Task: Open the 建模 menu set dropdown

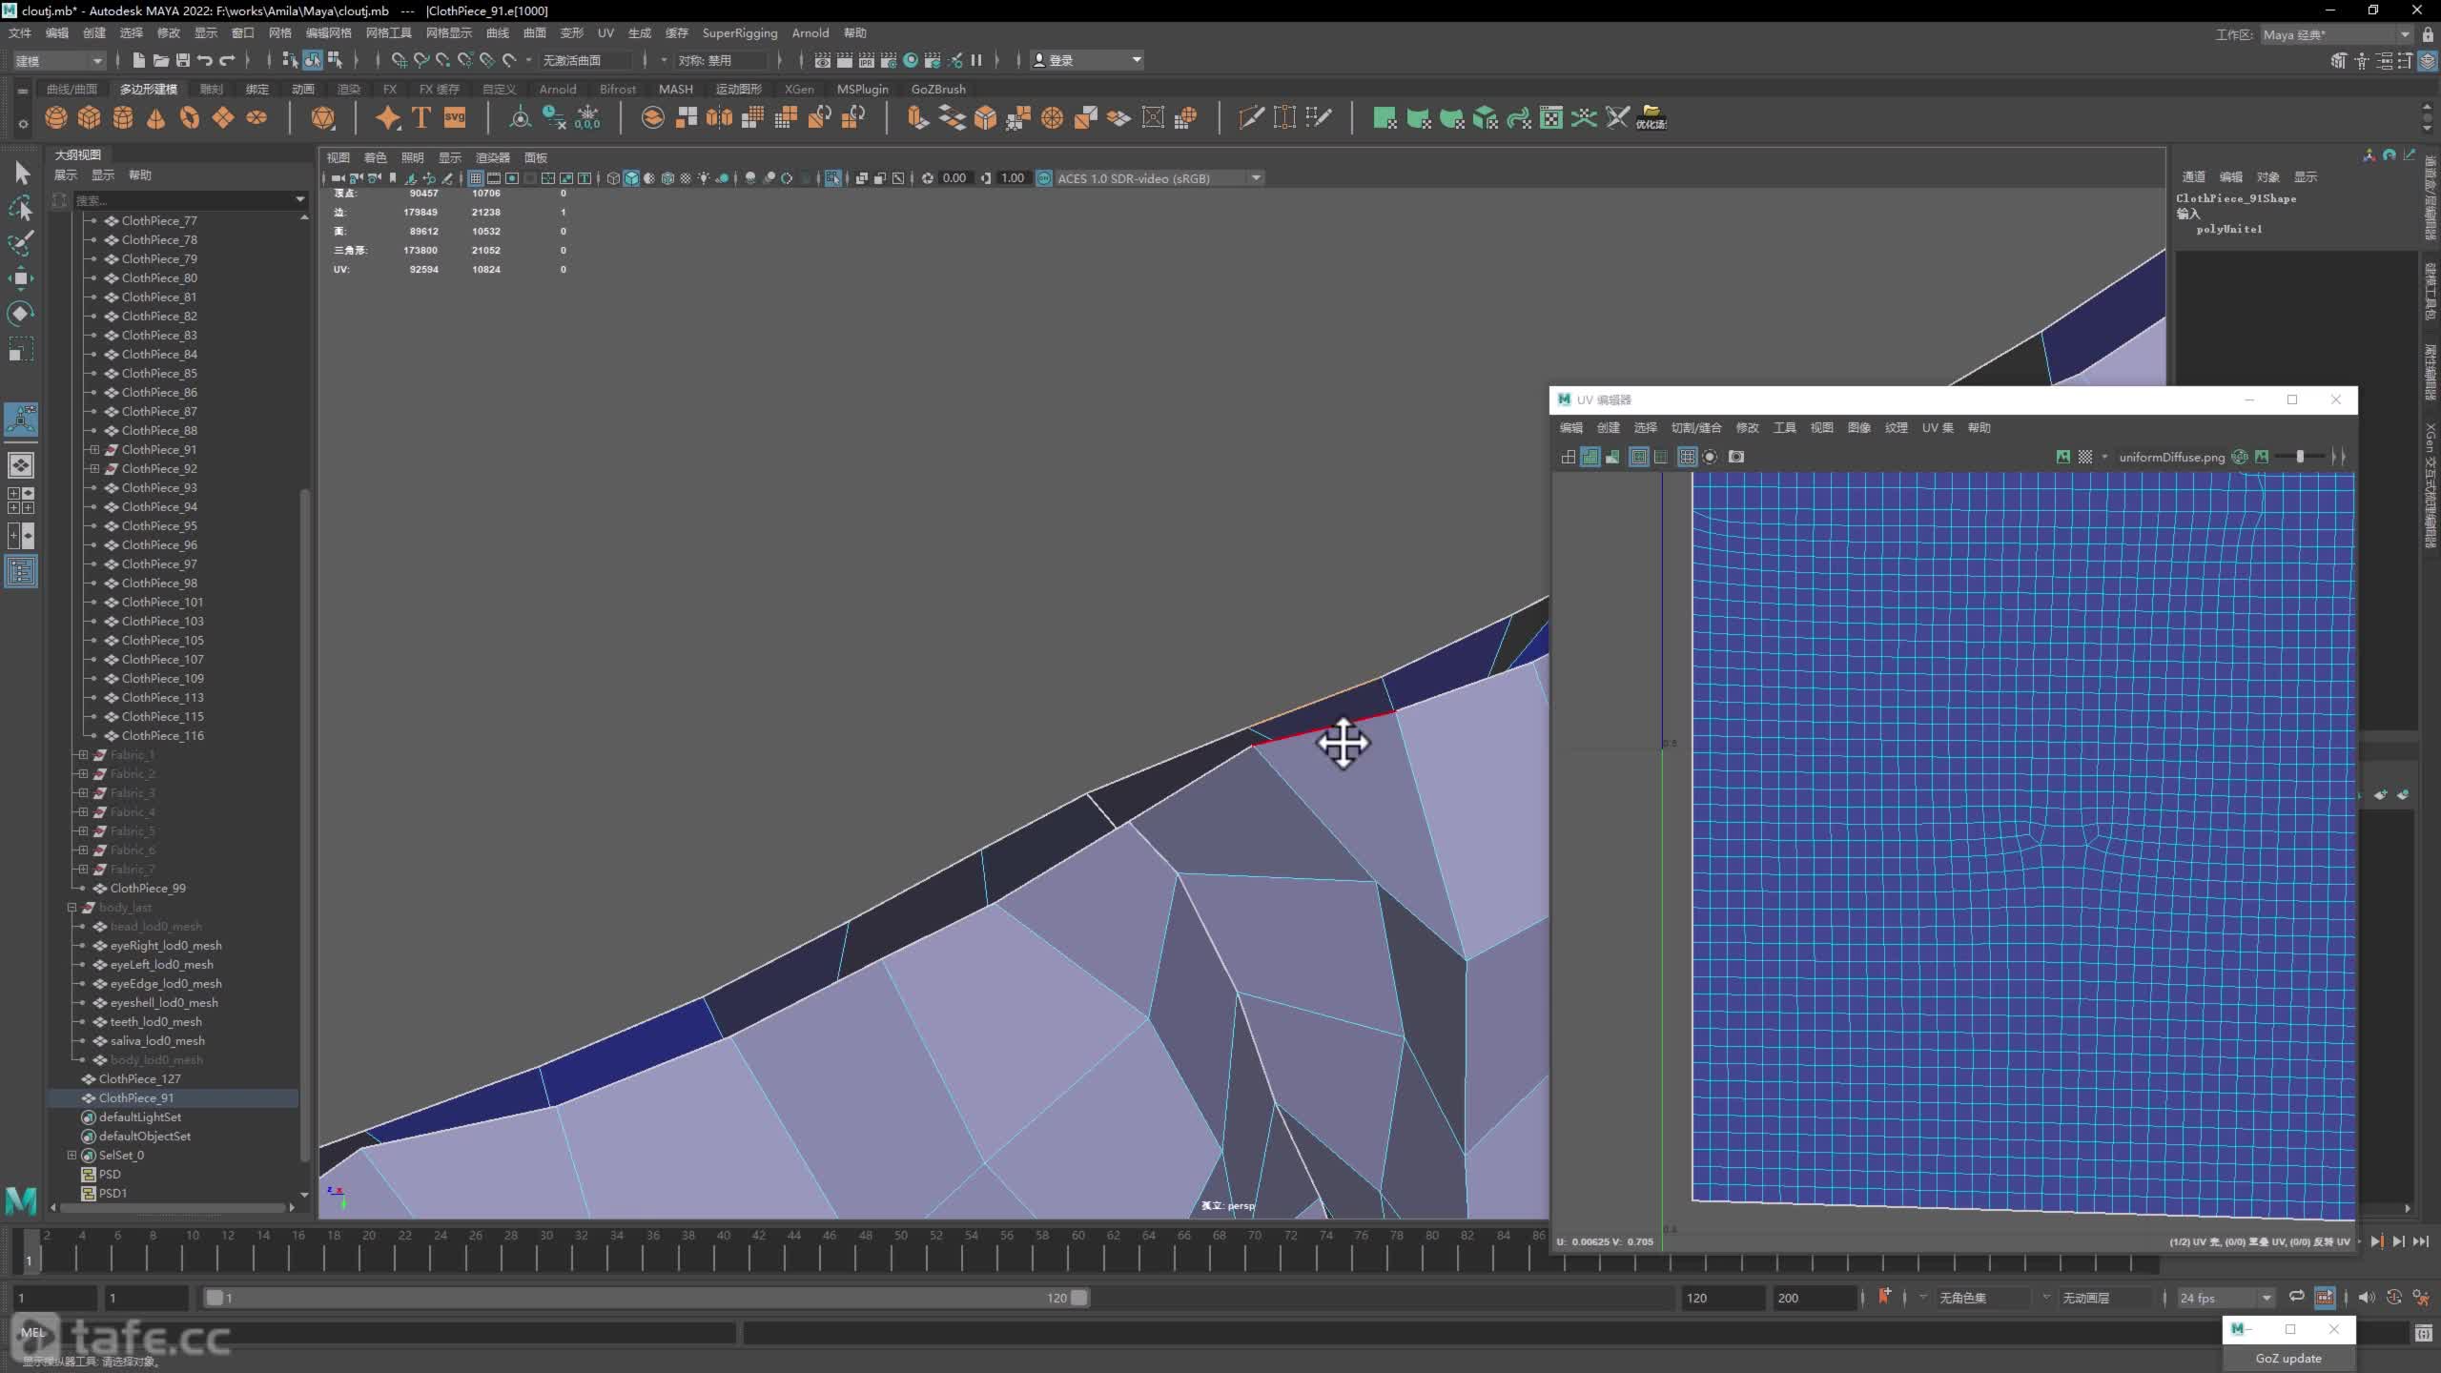Action: (58, 60)
